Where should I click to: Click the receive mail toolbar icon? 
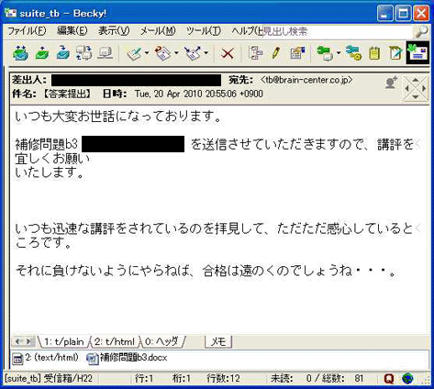click(x=20, y=53)
